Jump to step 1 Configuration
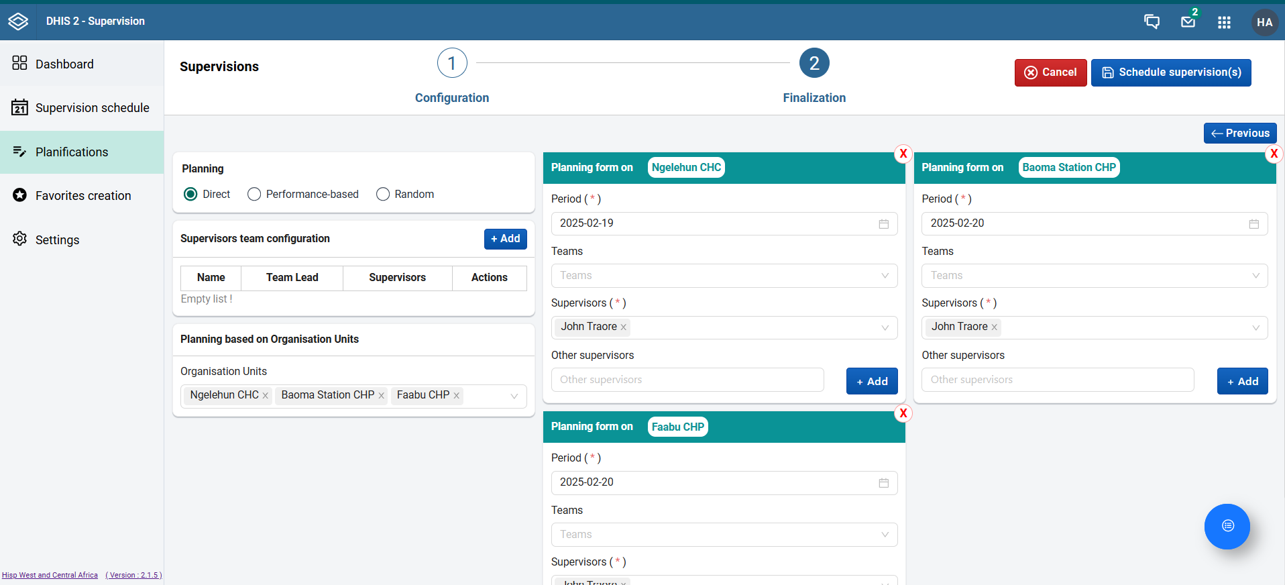 point(452,63)
